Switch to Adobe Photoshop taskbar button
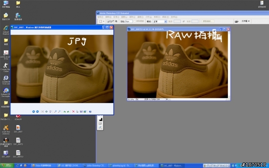This screenshot has height=168, width=269. pyautogui.click(x=95, y=165)
